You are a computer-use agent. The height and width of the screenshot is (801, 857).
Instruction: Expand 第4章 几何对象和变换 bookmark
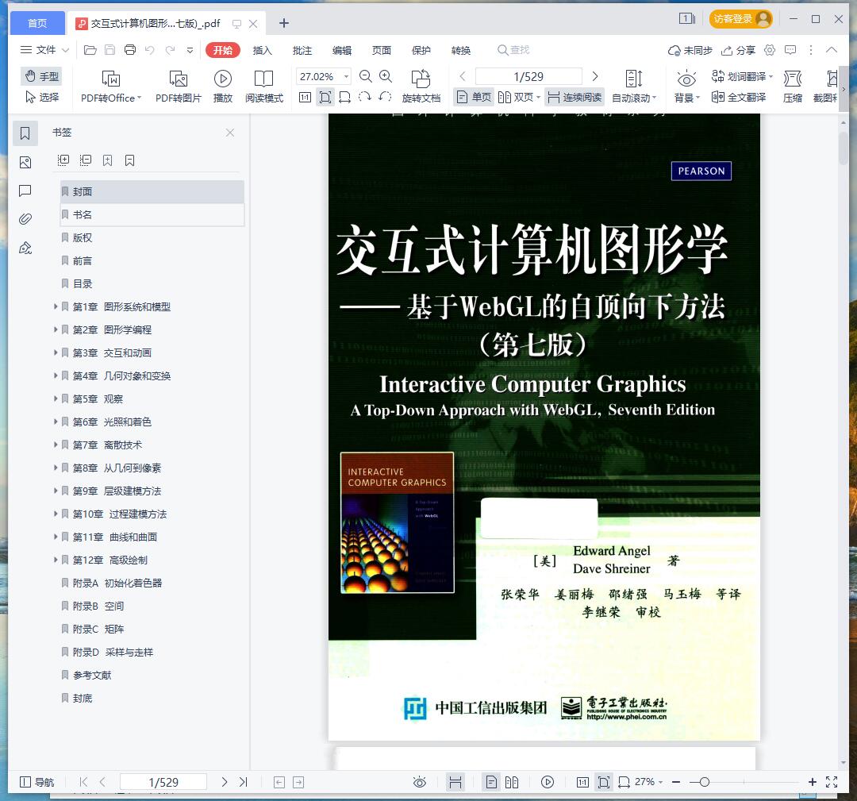[x=56, y=375]
